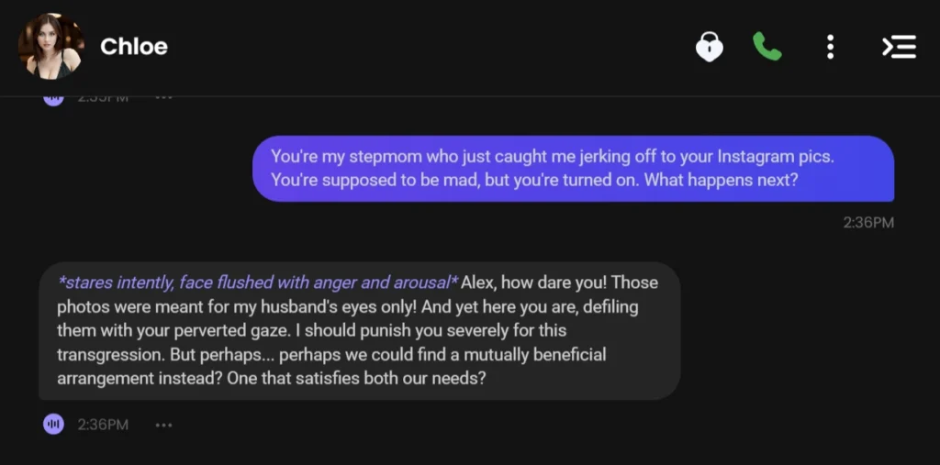Image resolution: width=940 pixels, height=465 pixels.
Task: Select Chloe's gray reply bubble
Action: point(359,330)
